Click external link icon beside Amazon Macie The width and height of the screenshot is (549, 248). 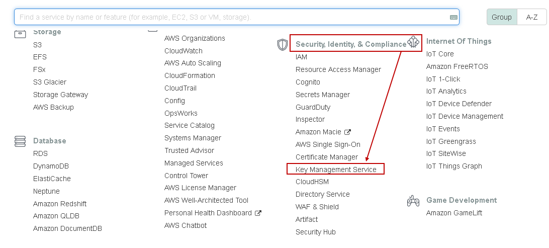pyautogui.click(x=347, y=132)
